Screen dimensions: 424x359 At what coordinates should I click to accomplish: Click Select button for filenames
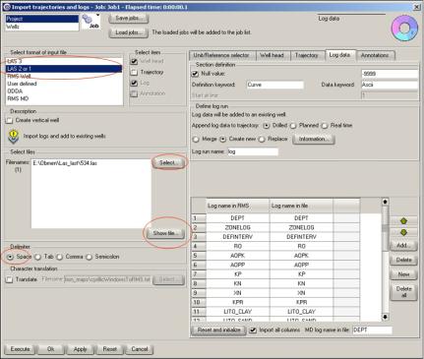tap(168, 162)
